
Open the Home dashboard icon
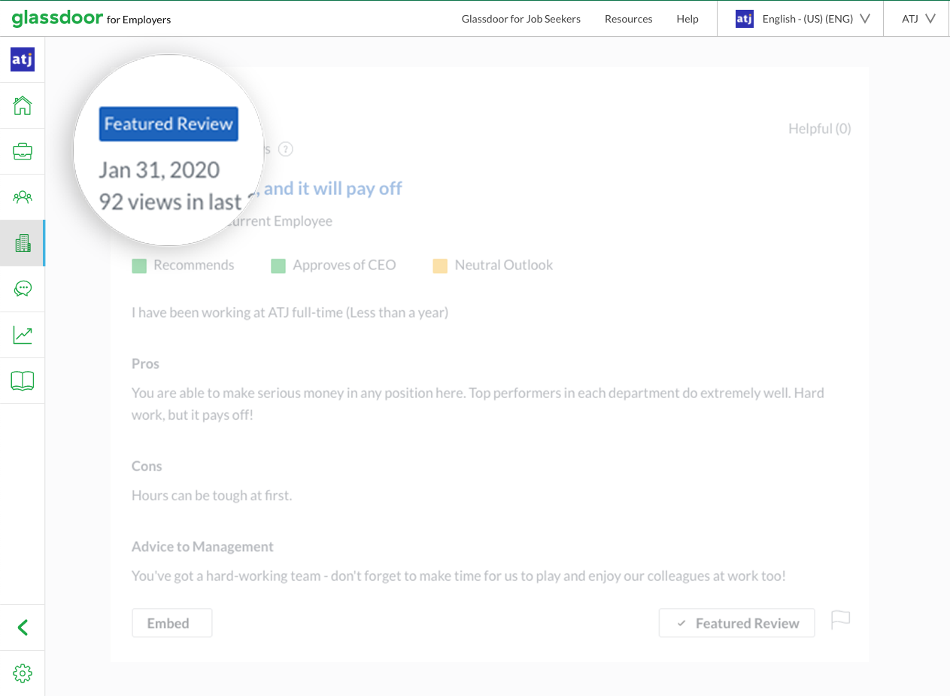[x=23, y=105]
